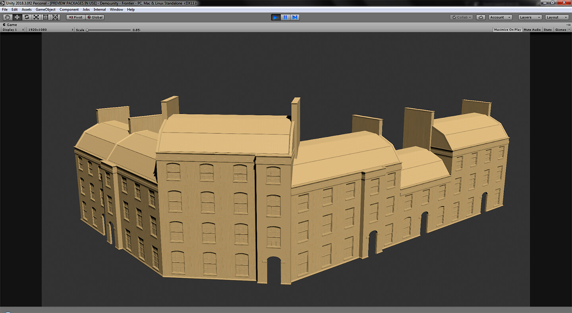Select the Scale tool
The image size is (572, 313).
[x=36, y=17]
